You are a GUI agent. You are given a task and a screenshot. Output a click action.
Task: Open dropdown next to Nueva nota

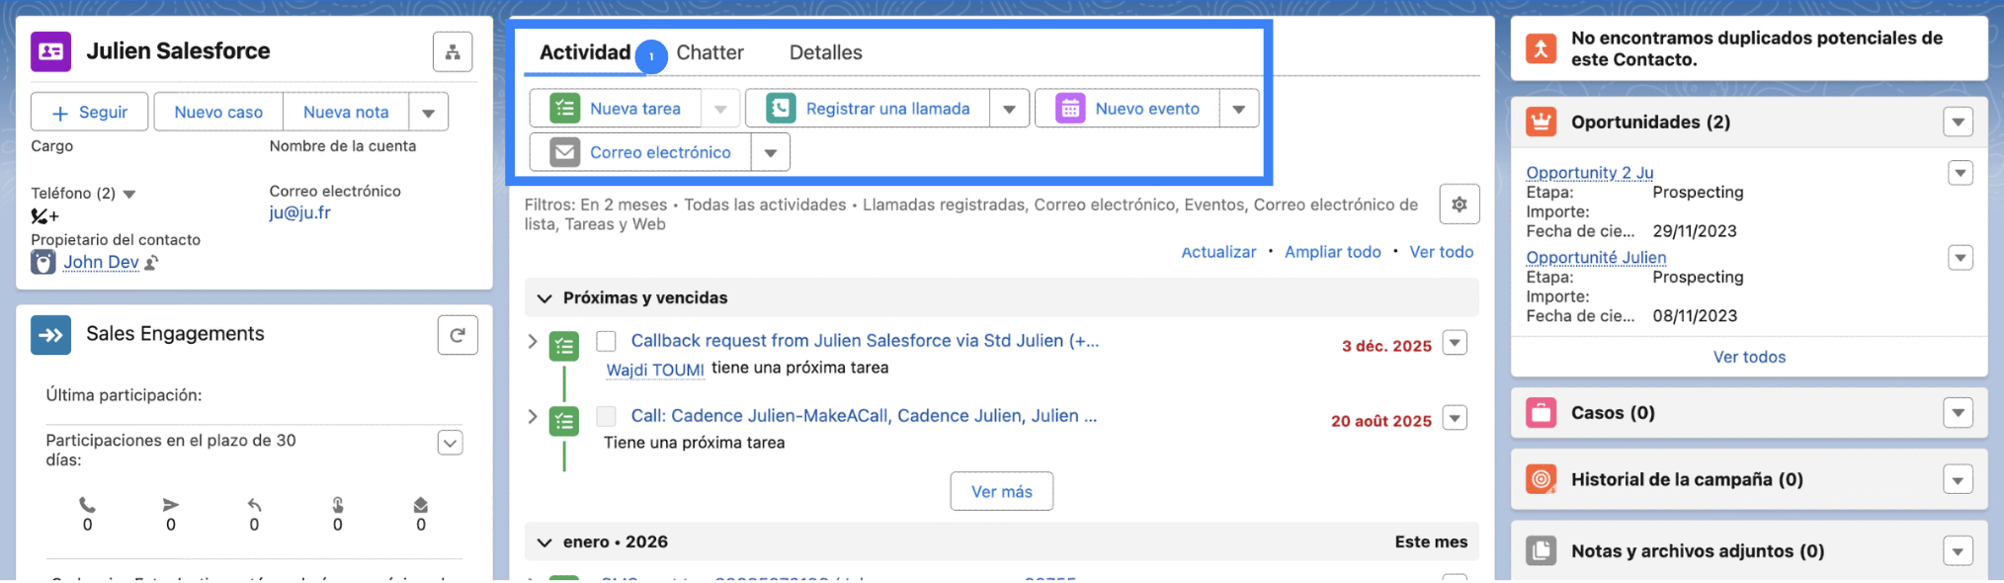428,113
